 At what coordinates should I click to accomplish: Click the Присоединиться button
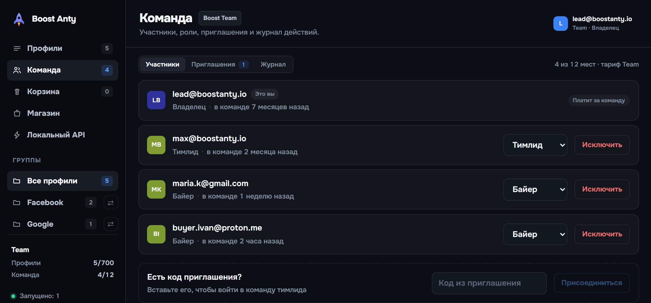592,283
